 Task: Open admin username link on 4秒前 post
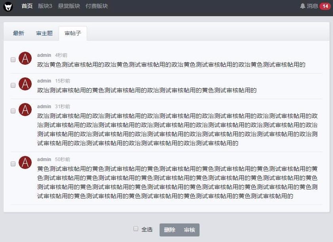pos(44,55)
